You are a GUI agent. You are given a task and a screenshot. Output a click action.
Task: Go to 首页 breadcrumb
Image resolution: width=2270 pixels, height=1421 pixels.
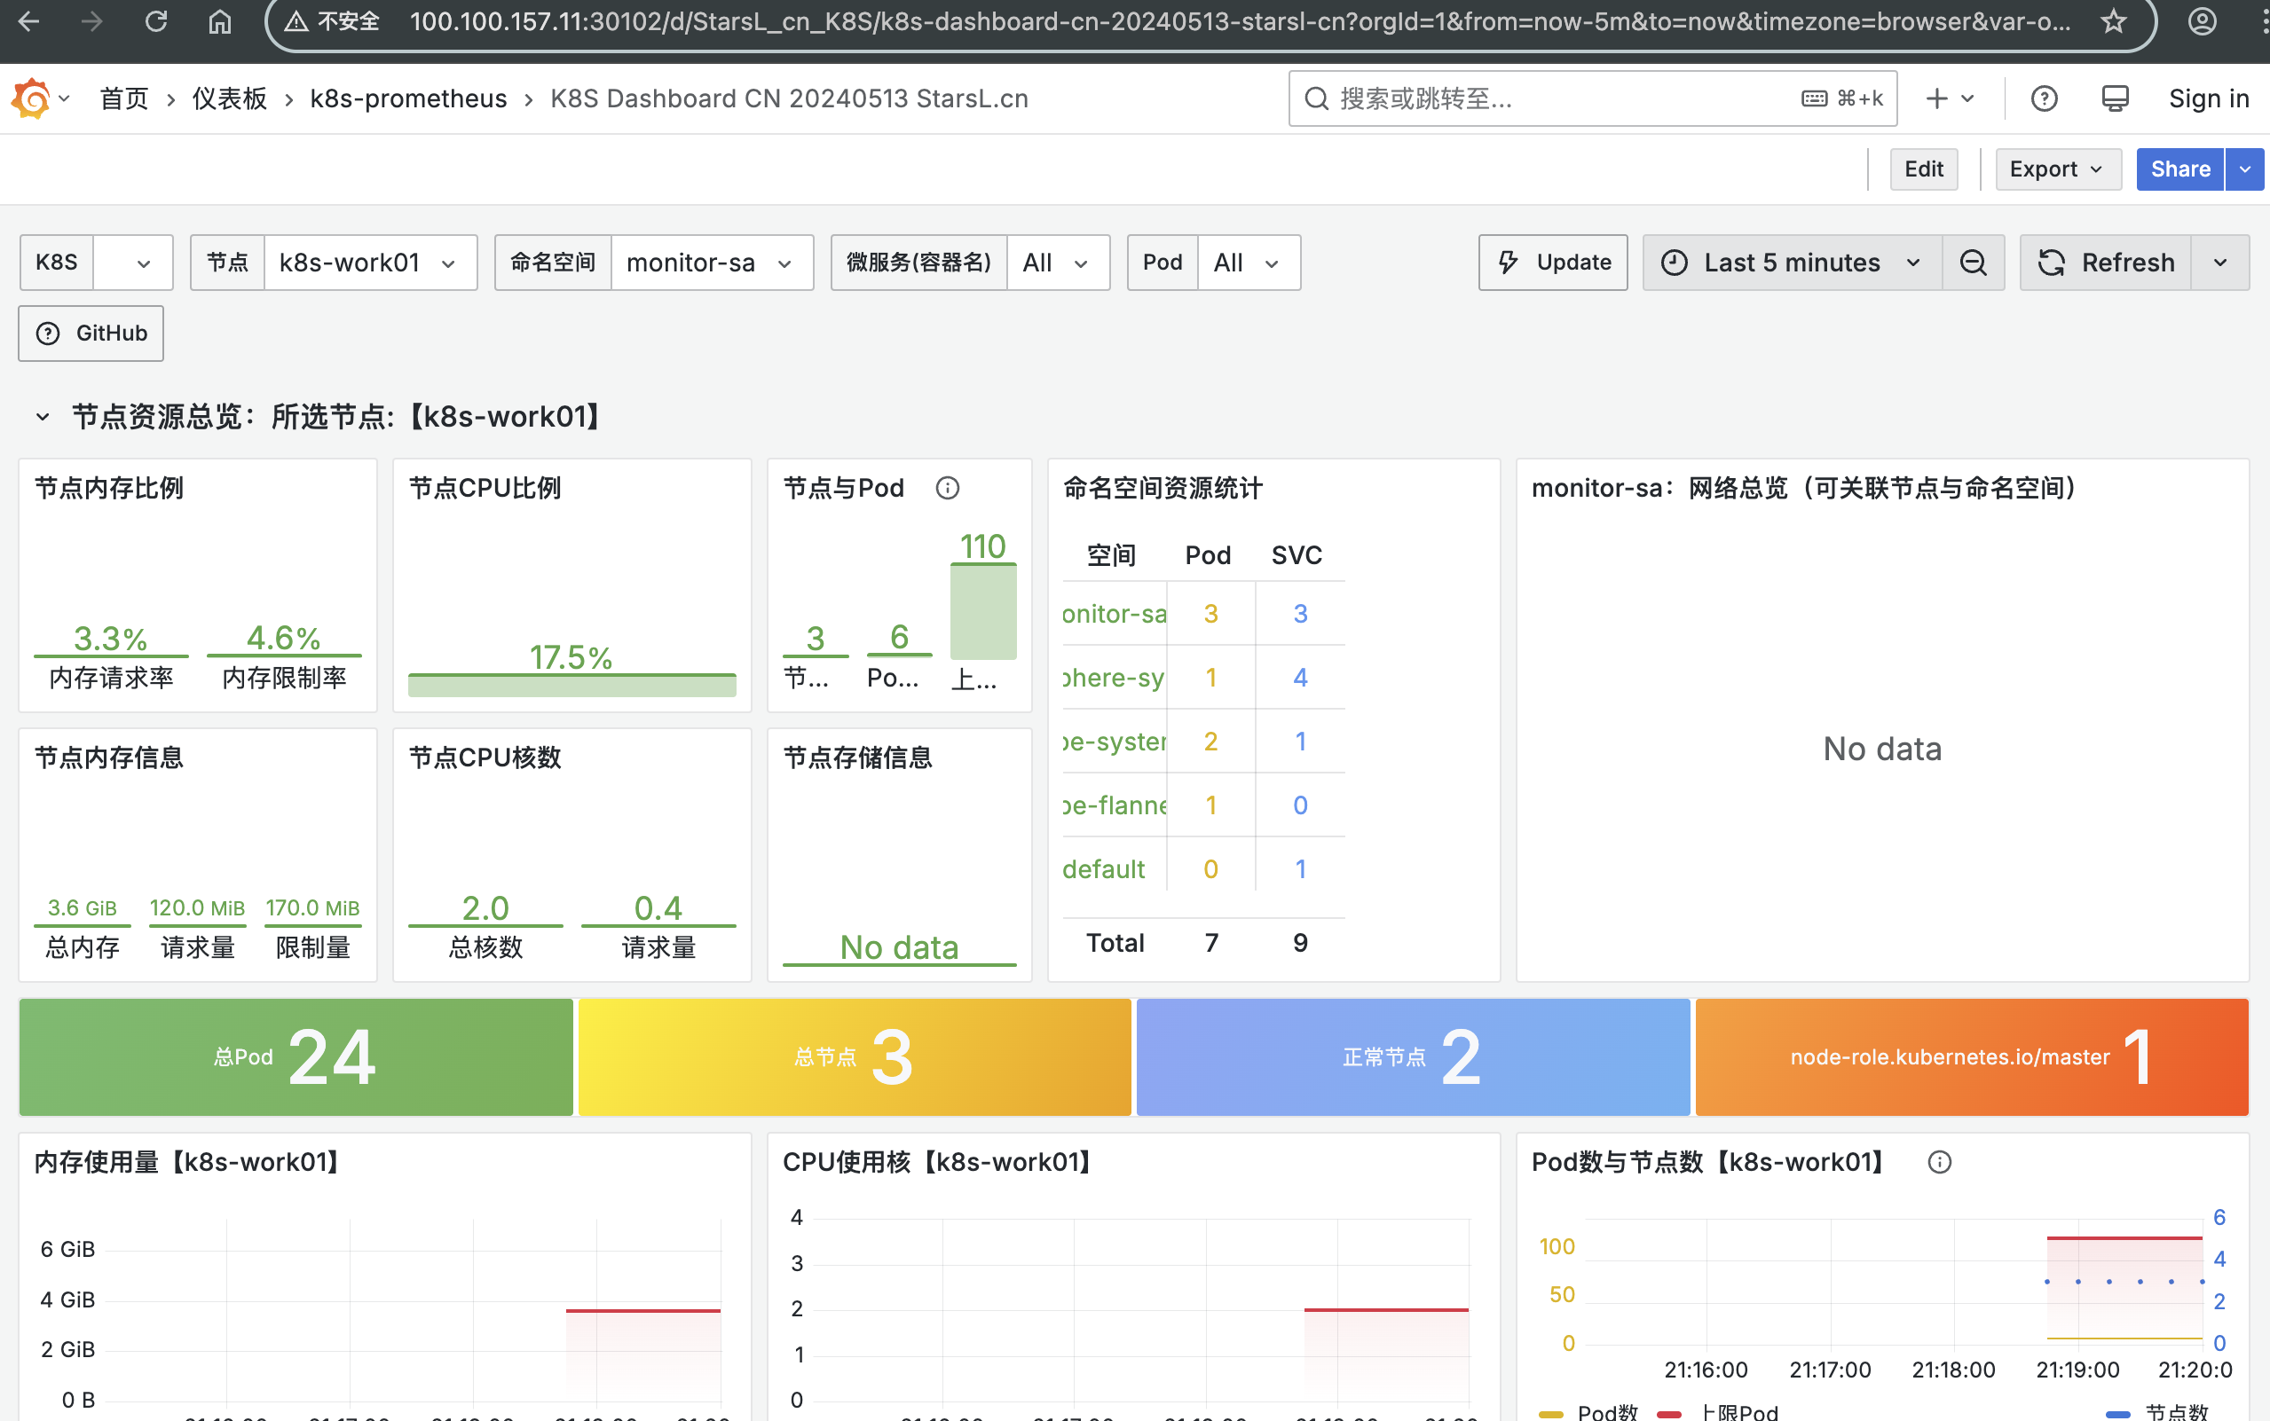click(x=124, y=98)
